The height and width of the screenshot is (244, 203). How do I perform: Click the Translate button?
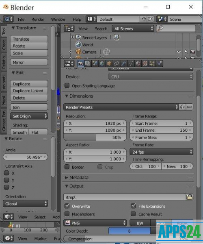(x=29, y=39)
